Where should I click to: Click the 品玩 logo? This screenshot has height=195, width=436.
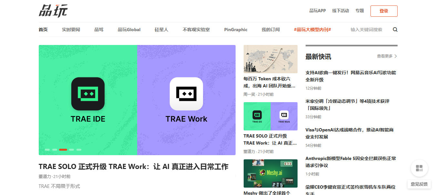pos(53,11)
